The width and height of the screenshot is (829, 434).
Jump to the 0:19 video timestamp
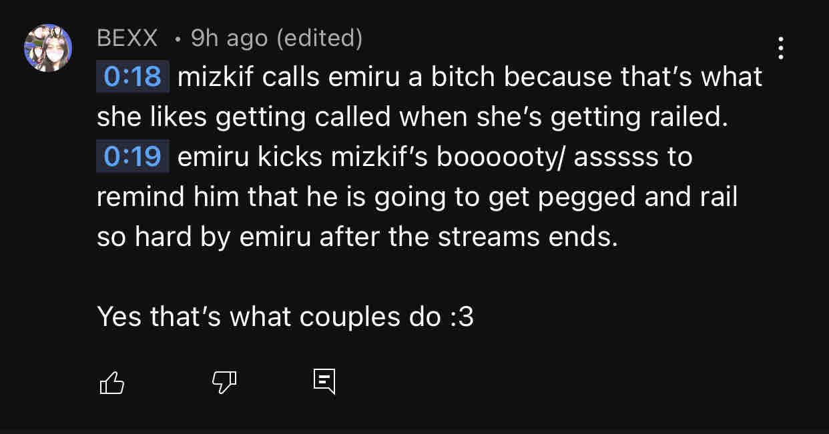coord(133,156)
